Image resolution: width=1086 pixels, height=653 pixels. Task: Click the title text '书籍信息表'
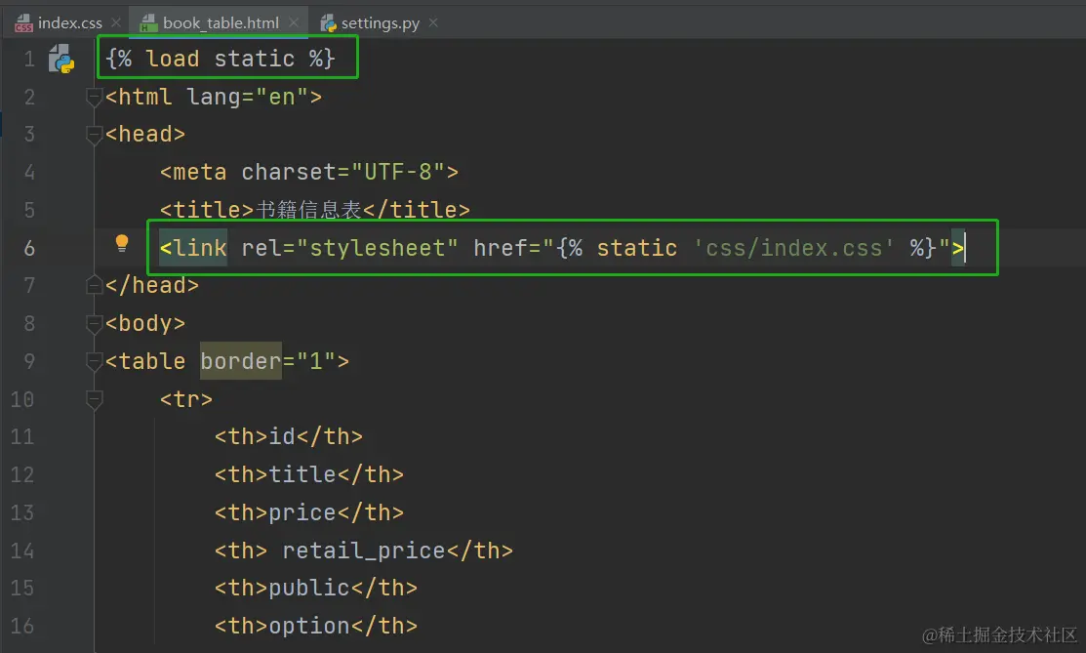tap(309, 210)
